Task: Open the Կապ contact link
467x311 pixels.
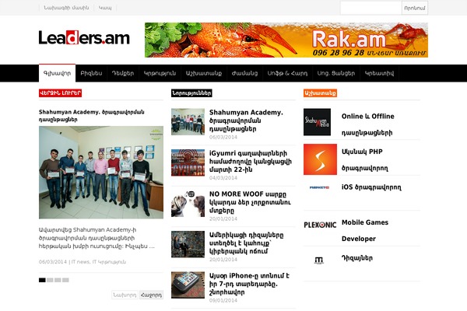Action: tap(105, 8)
